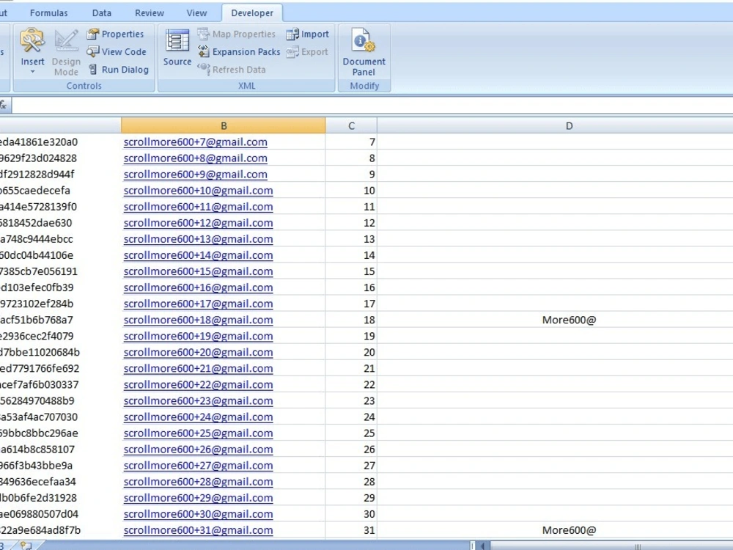Open link scrollmore600+31@gmail.com

(198, 530)
